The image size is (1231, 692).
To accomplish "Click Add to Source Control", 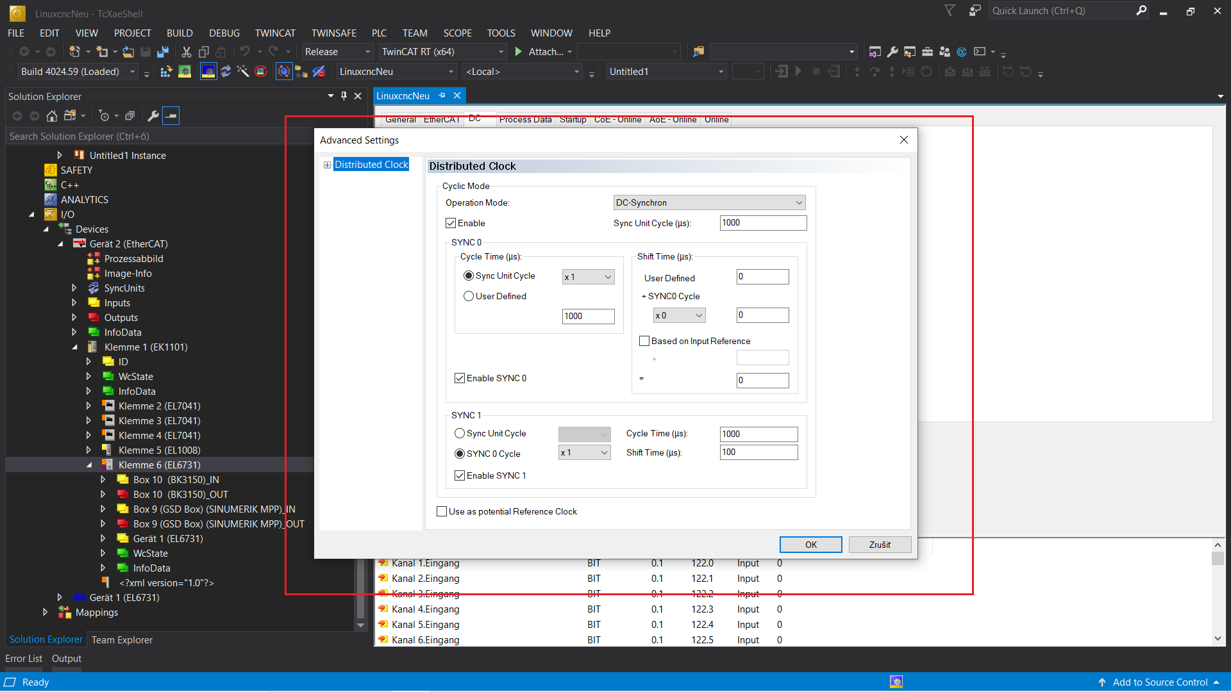I will [1159, 682].
